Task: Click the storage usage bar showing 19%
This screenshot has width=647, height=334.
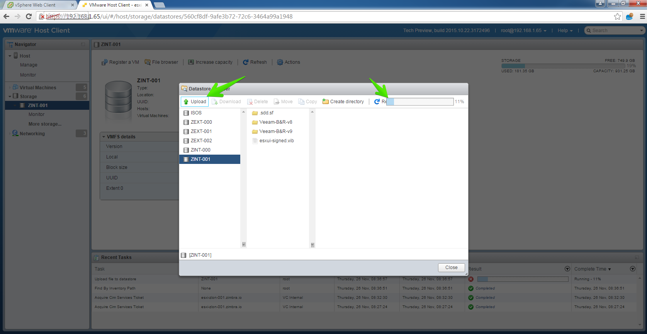Action: [x=563, y=66]
